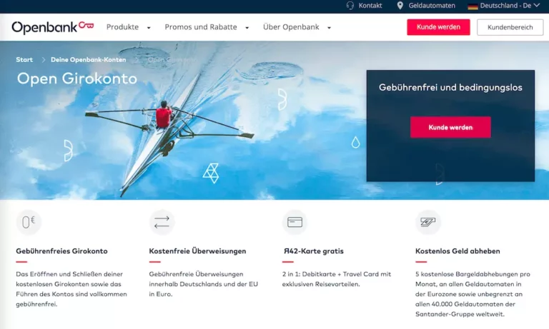
Task: Click text 5 kostenlose Bargeldabhebungen pro Monat
Action: 473,294
